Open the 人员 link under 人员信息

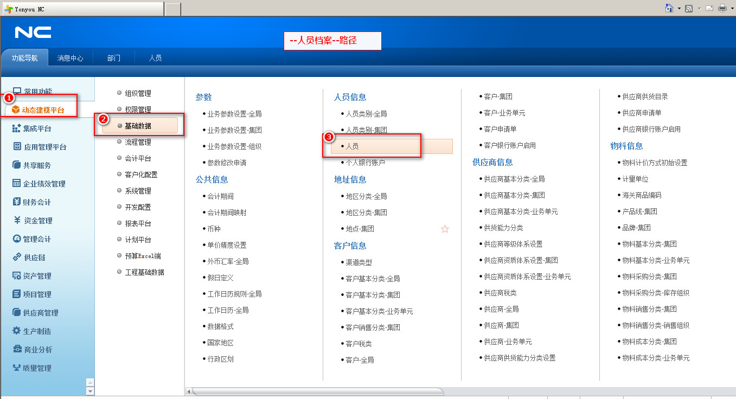pos(353,146)
